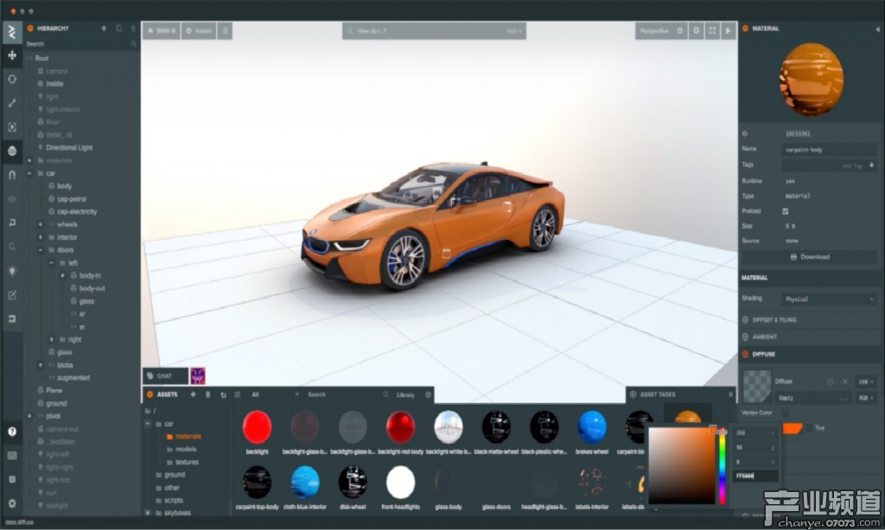
Task: Create a new entity using the Hierarchy plus icon
Action: [x=104, y=28]
